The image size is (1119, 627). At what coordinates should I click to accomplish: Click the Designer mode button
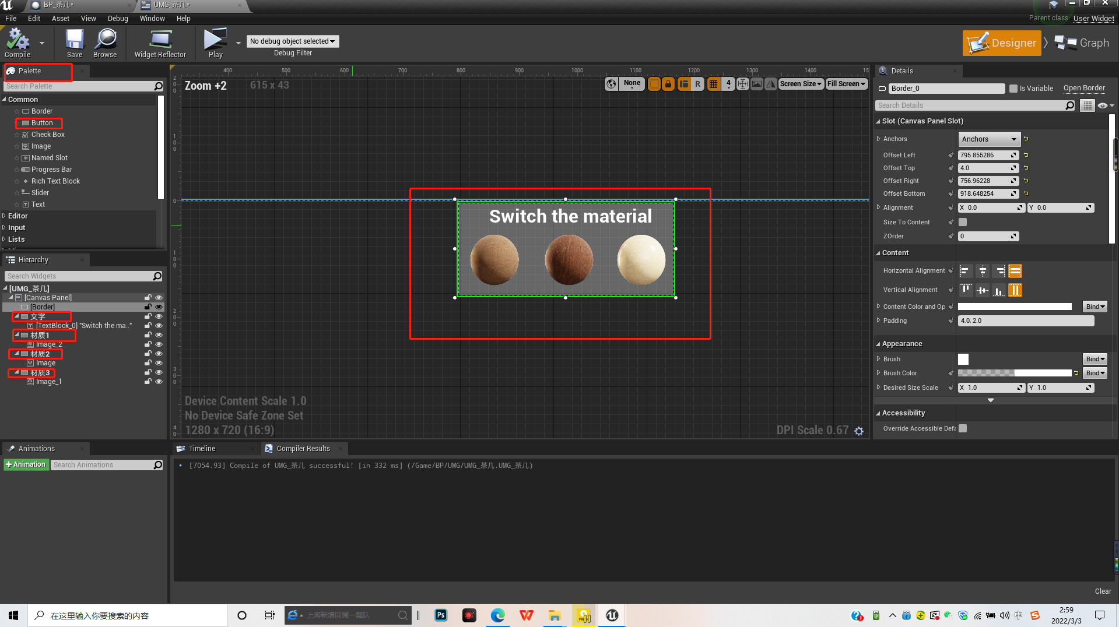click(1002, 43)
